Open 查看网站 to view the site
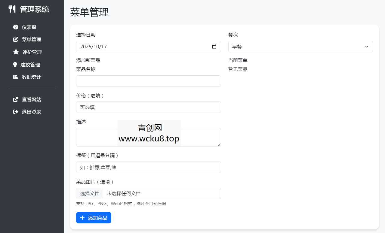Screen dimensions: 385x233 (x=32, y=99)
